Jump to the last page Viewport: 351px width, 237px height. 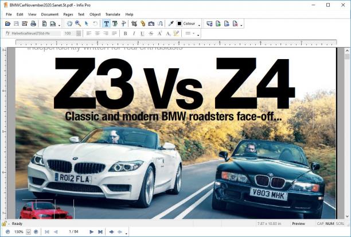(x=100, y=232)
